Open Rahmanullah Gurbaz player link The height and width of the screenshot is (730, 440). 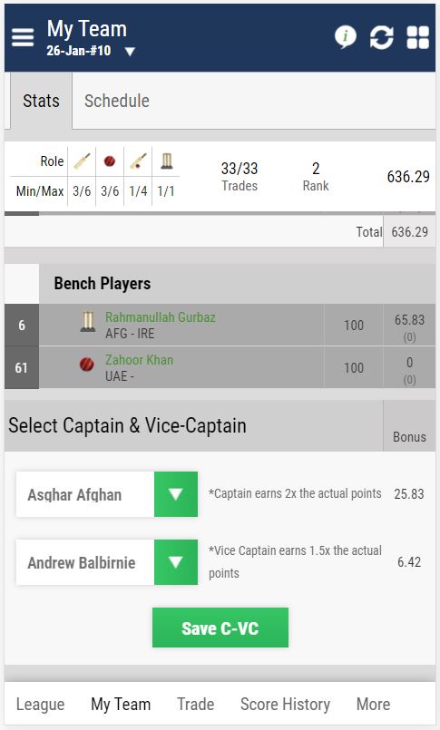[161, 317]
